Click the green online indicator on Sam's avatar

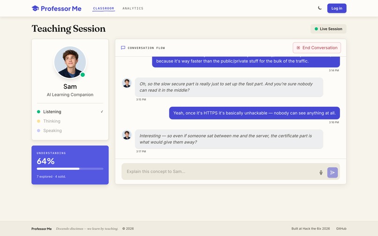(x=83, y=74)
